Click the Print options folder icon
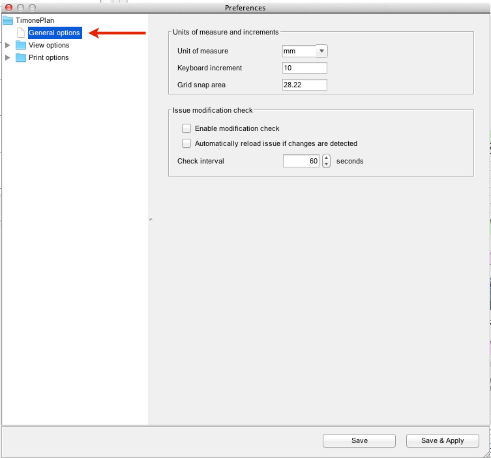This screenshot has width=491, height=458. [21, 57]
